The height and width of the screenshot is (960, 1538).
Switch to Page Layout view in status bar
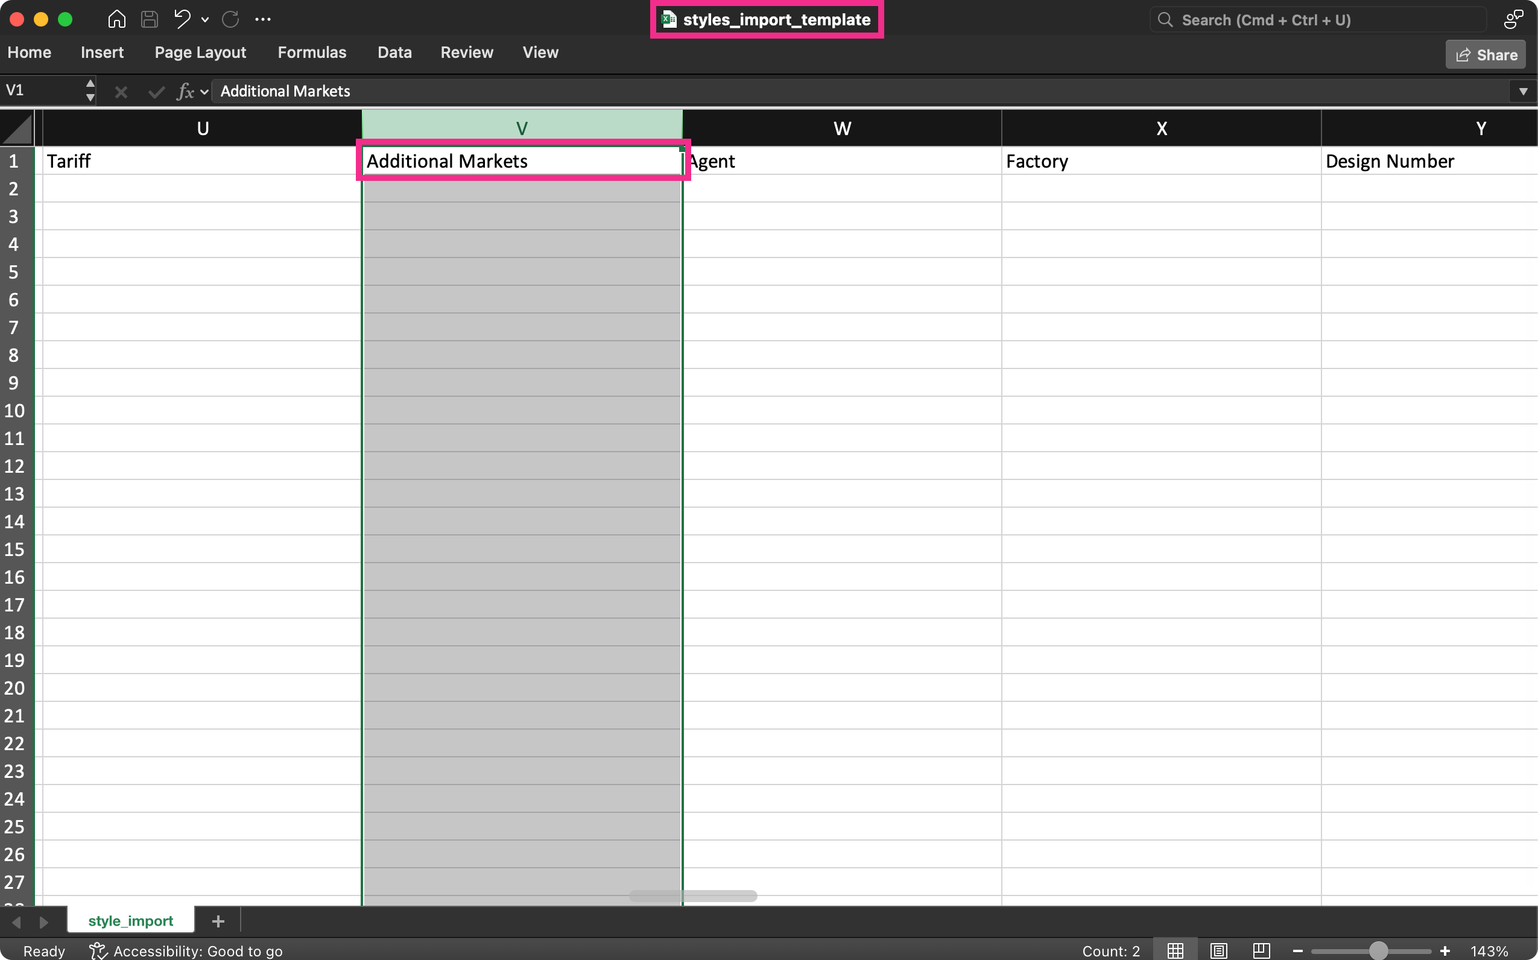point(1218,950)
